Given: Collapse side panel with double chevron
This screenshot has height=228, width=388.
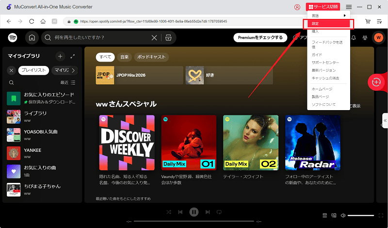Looking at the screenshot, I should tap(385, 121).
